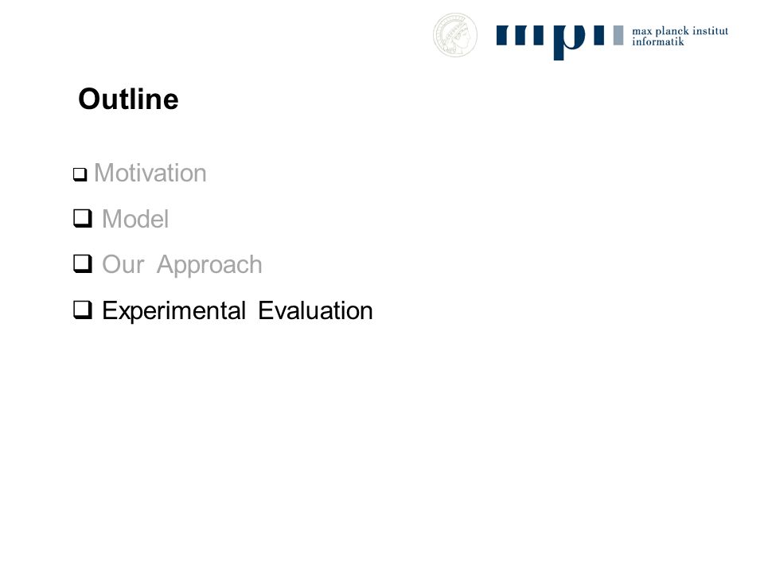Screen dimensions: 764x573
Task: Tick the checkbox bullet beside Experimental Evaluation
Action: [x=83, y=310]
